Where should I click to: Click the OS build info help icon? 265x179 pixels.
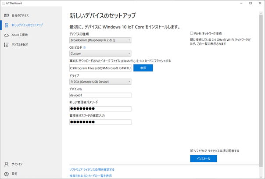84,48
